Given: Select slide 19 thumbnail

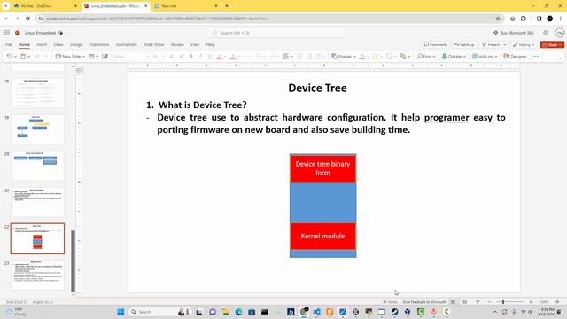Looking at the screenshot, I should coord(37,129).
